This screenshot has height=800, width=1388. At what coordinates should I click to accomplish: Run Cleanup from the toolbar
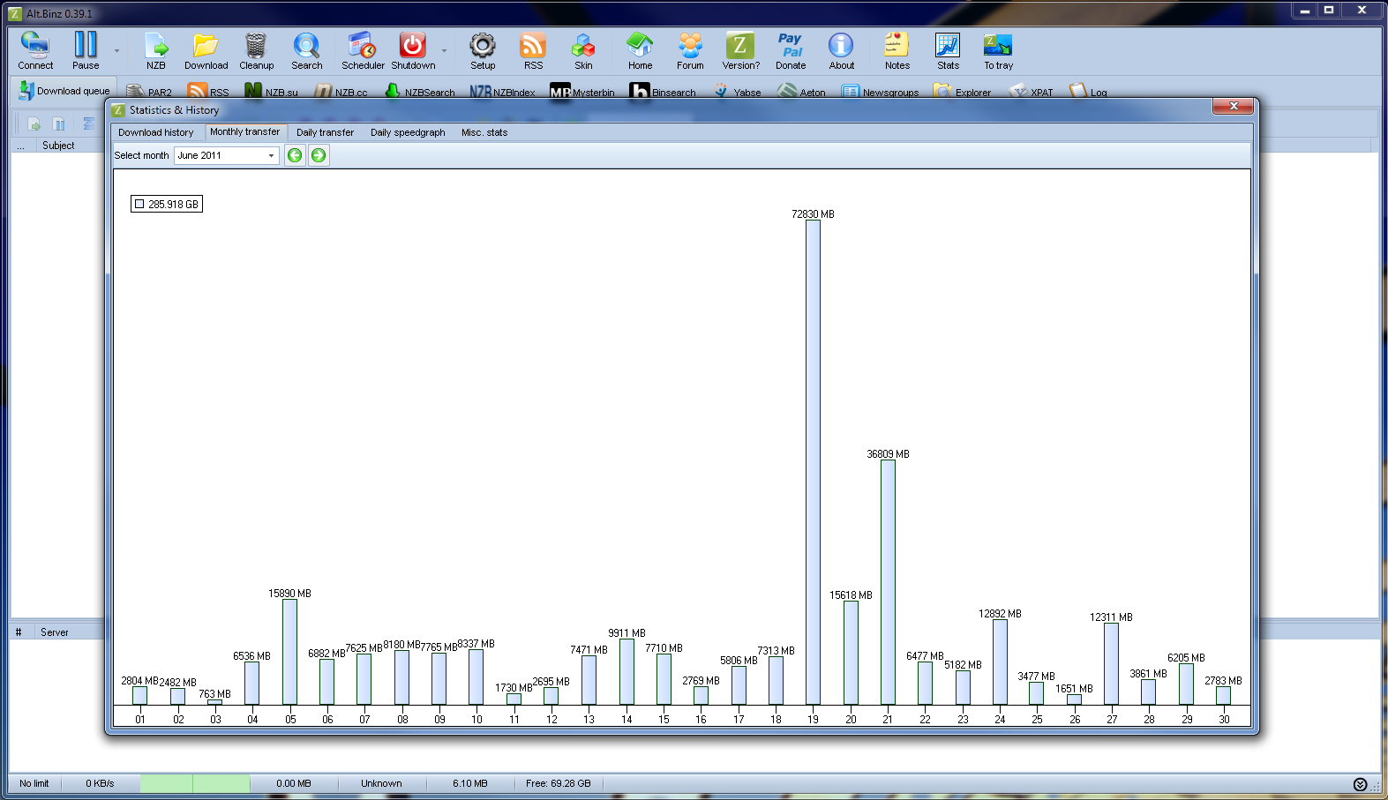click(256, 50)
